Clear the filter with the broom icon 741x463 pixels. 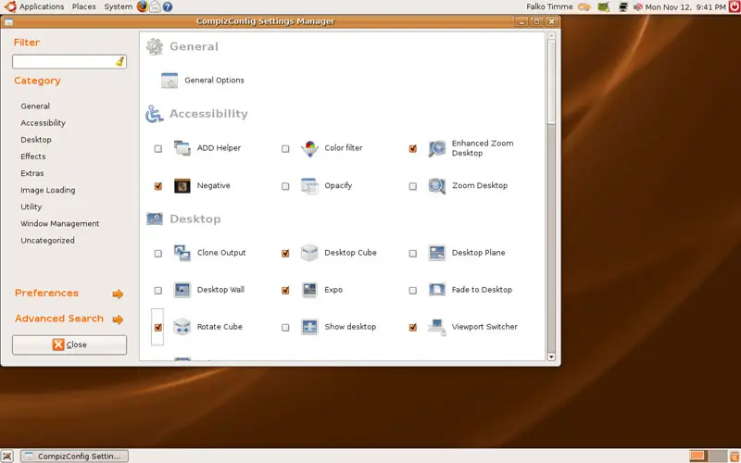point(120,61)
